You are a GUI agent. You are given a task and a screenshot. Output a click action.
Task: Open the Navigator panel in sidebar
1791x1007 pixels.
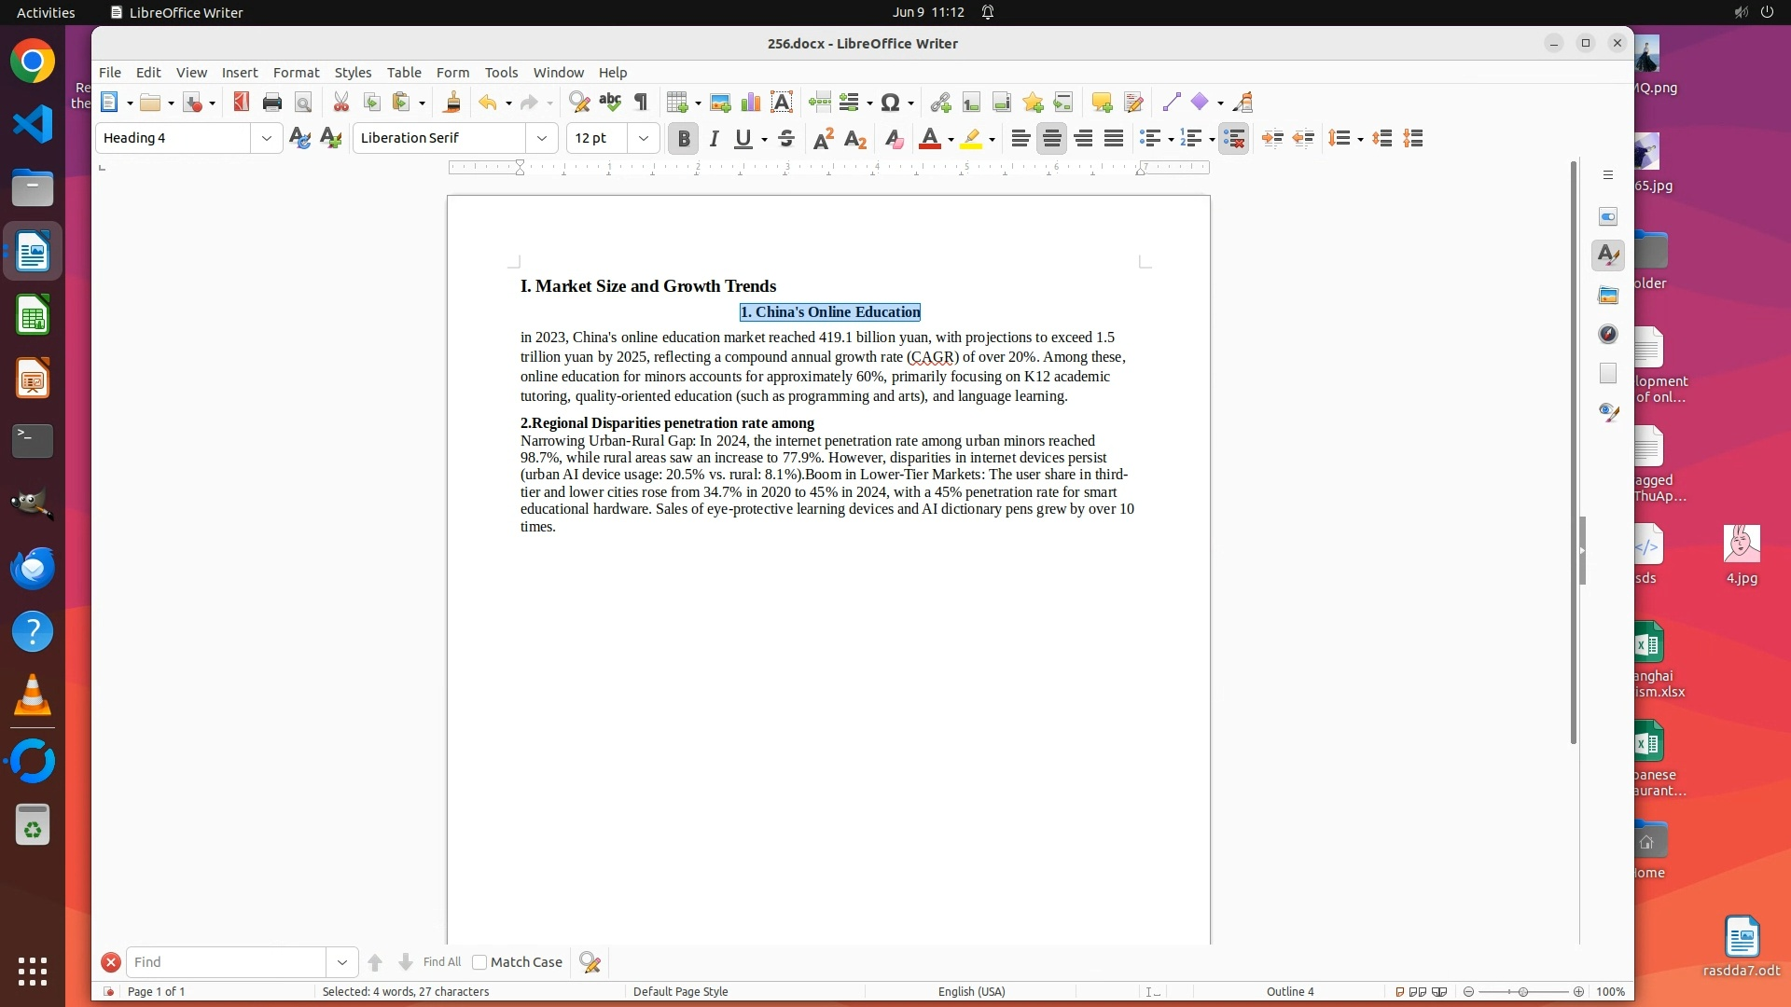[1607, 334]
